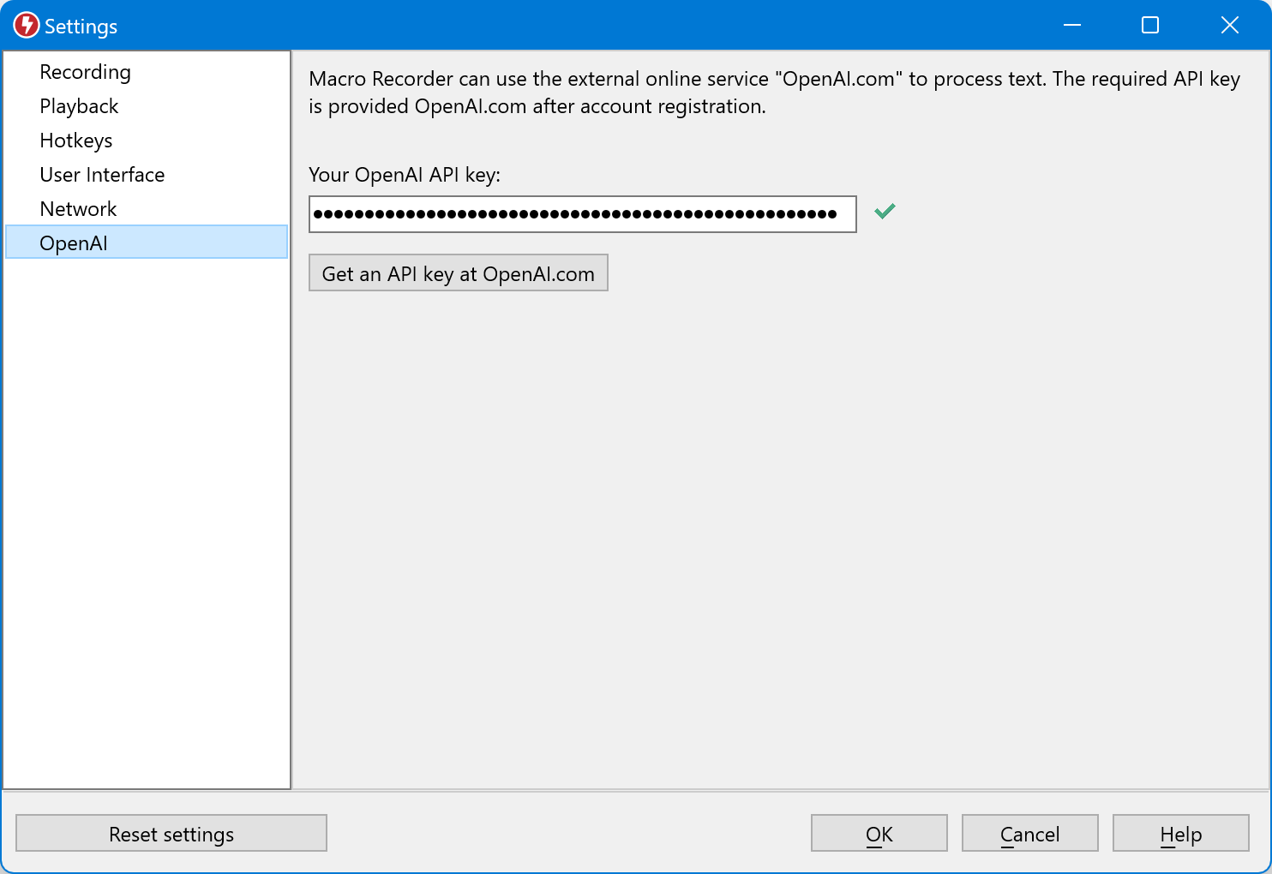1272x874 pixels.
Task: Maximize the Settings window
Action: click(x=1150, y=26)
